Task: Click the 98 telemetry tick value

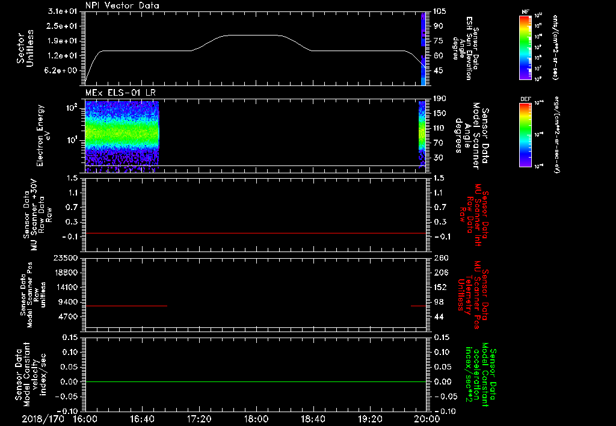Action: tap(439, 302)
